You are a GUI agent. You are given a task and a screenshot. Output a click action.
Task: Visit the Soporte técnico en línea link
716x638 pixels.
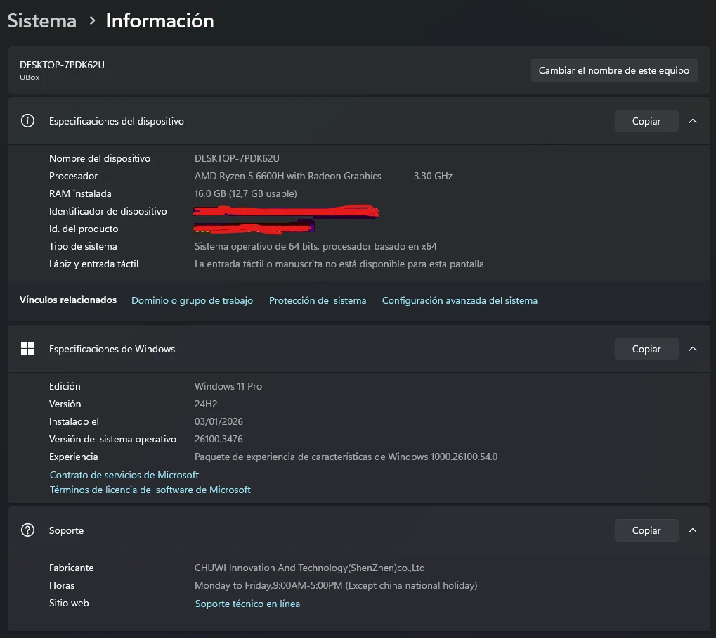(247, 604)
